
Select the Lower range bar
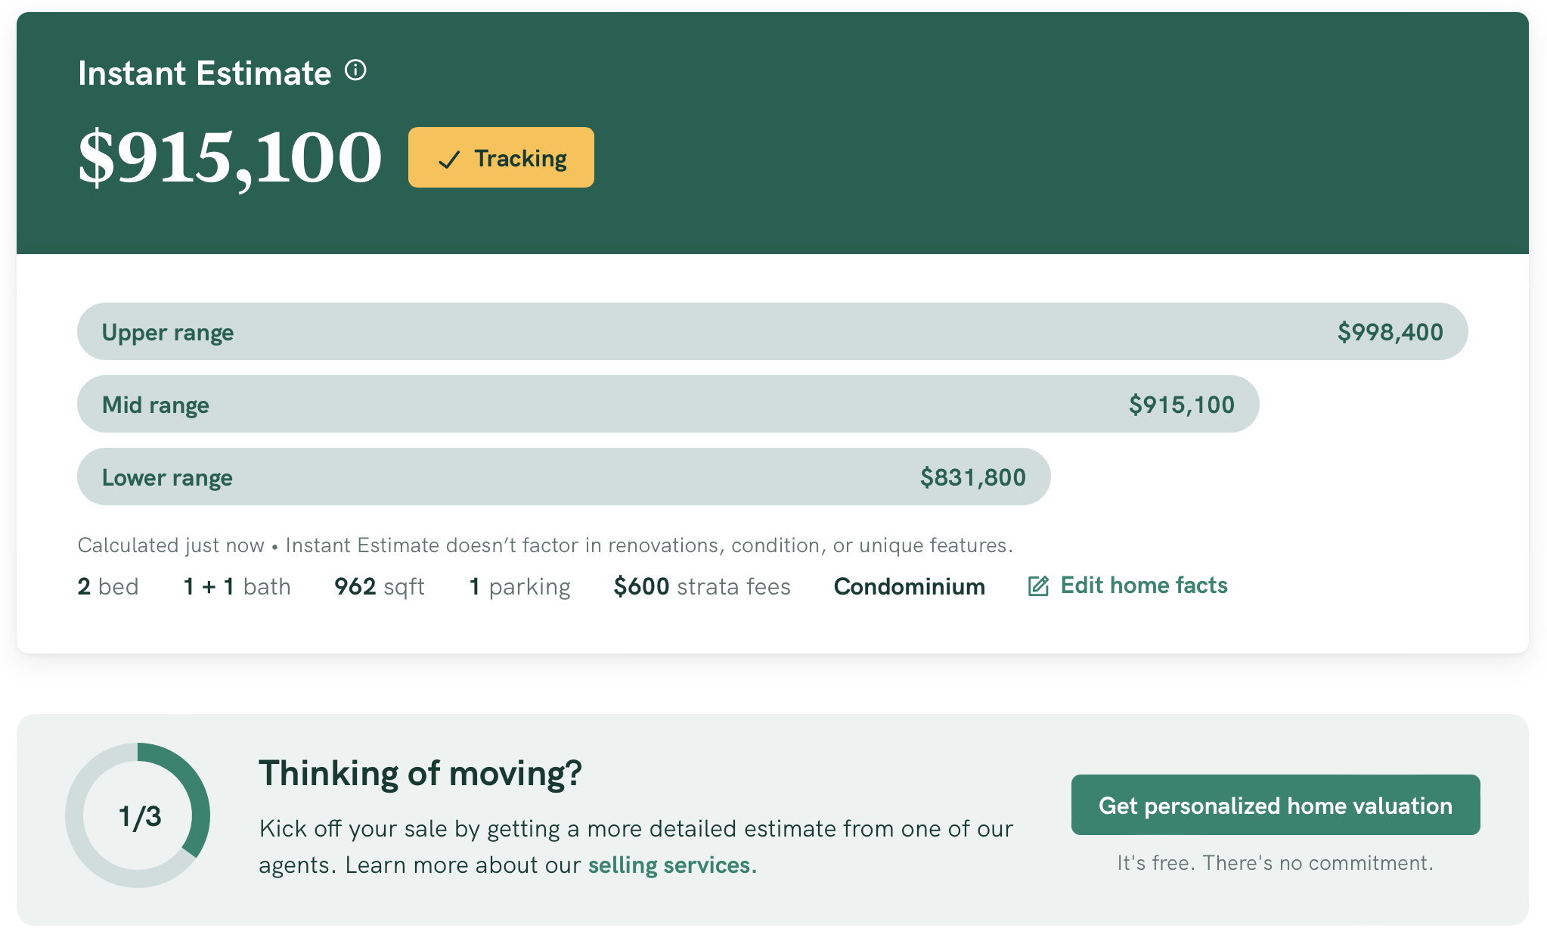click(563, 477)
